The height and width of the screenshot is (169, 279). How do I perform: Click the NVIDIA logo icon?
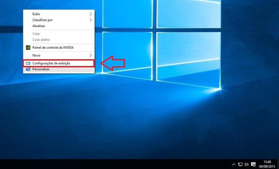click(x=28, y=48)
